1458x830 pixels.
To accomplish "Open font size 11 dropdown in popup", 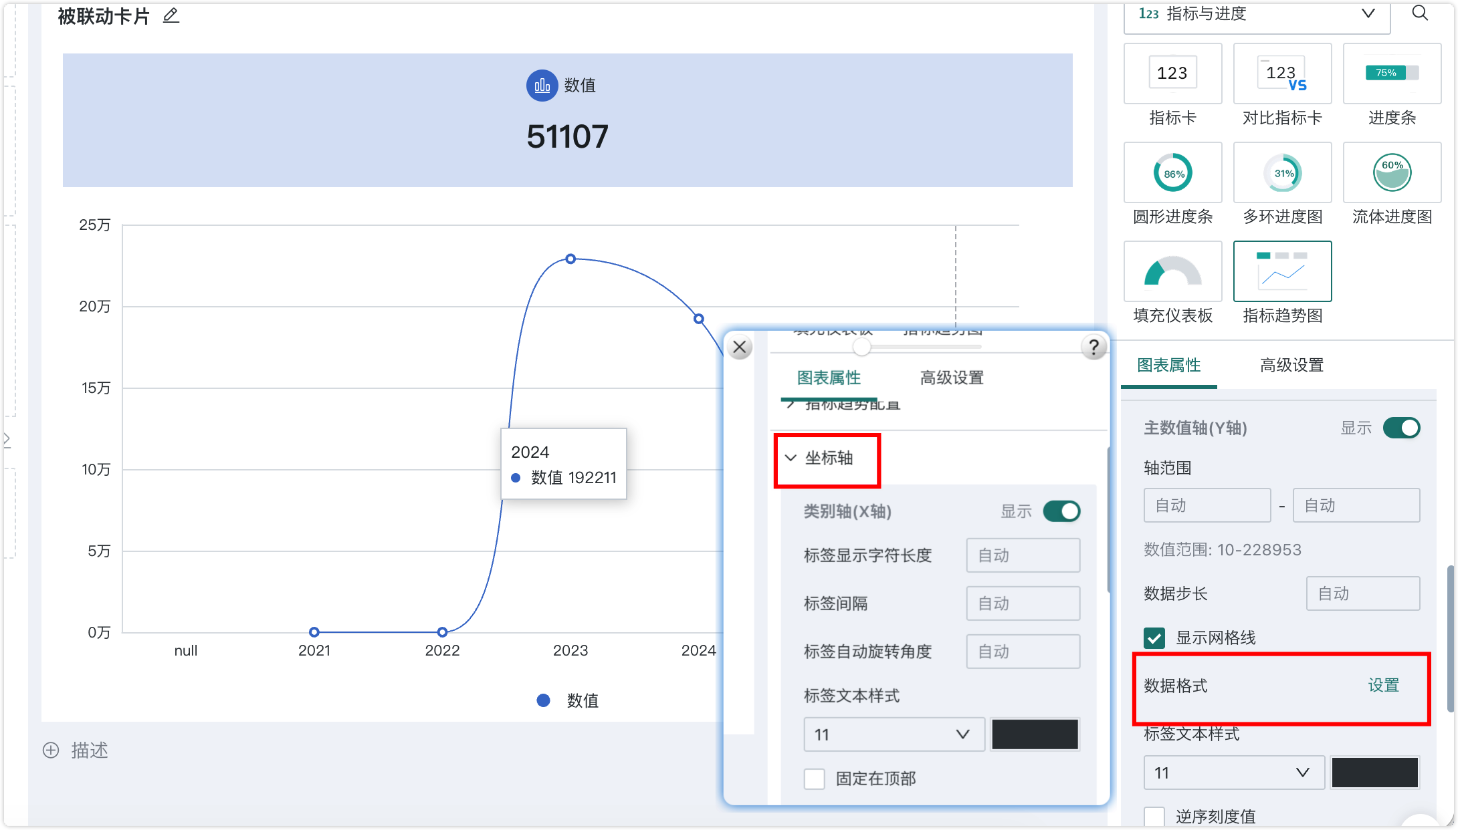I will [894, 734].
